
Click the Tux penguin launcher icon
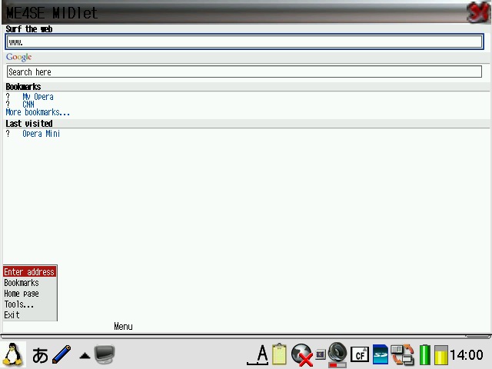12,354
